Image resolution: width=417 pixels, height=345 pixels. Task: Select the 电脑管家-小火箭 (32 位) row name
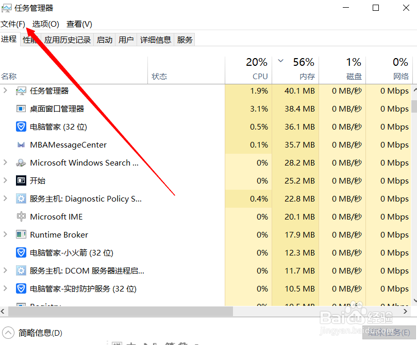click(72, 253)
